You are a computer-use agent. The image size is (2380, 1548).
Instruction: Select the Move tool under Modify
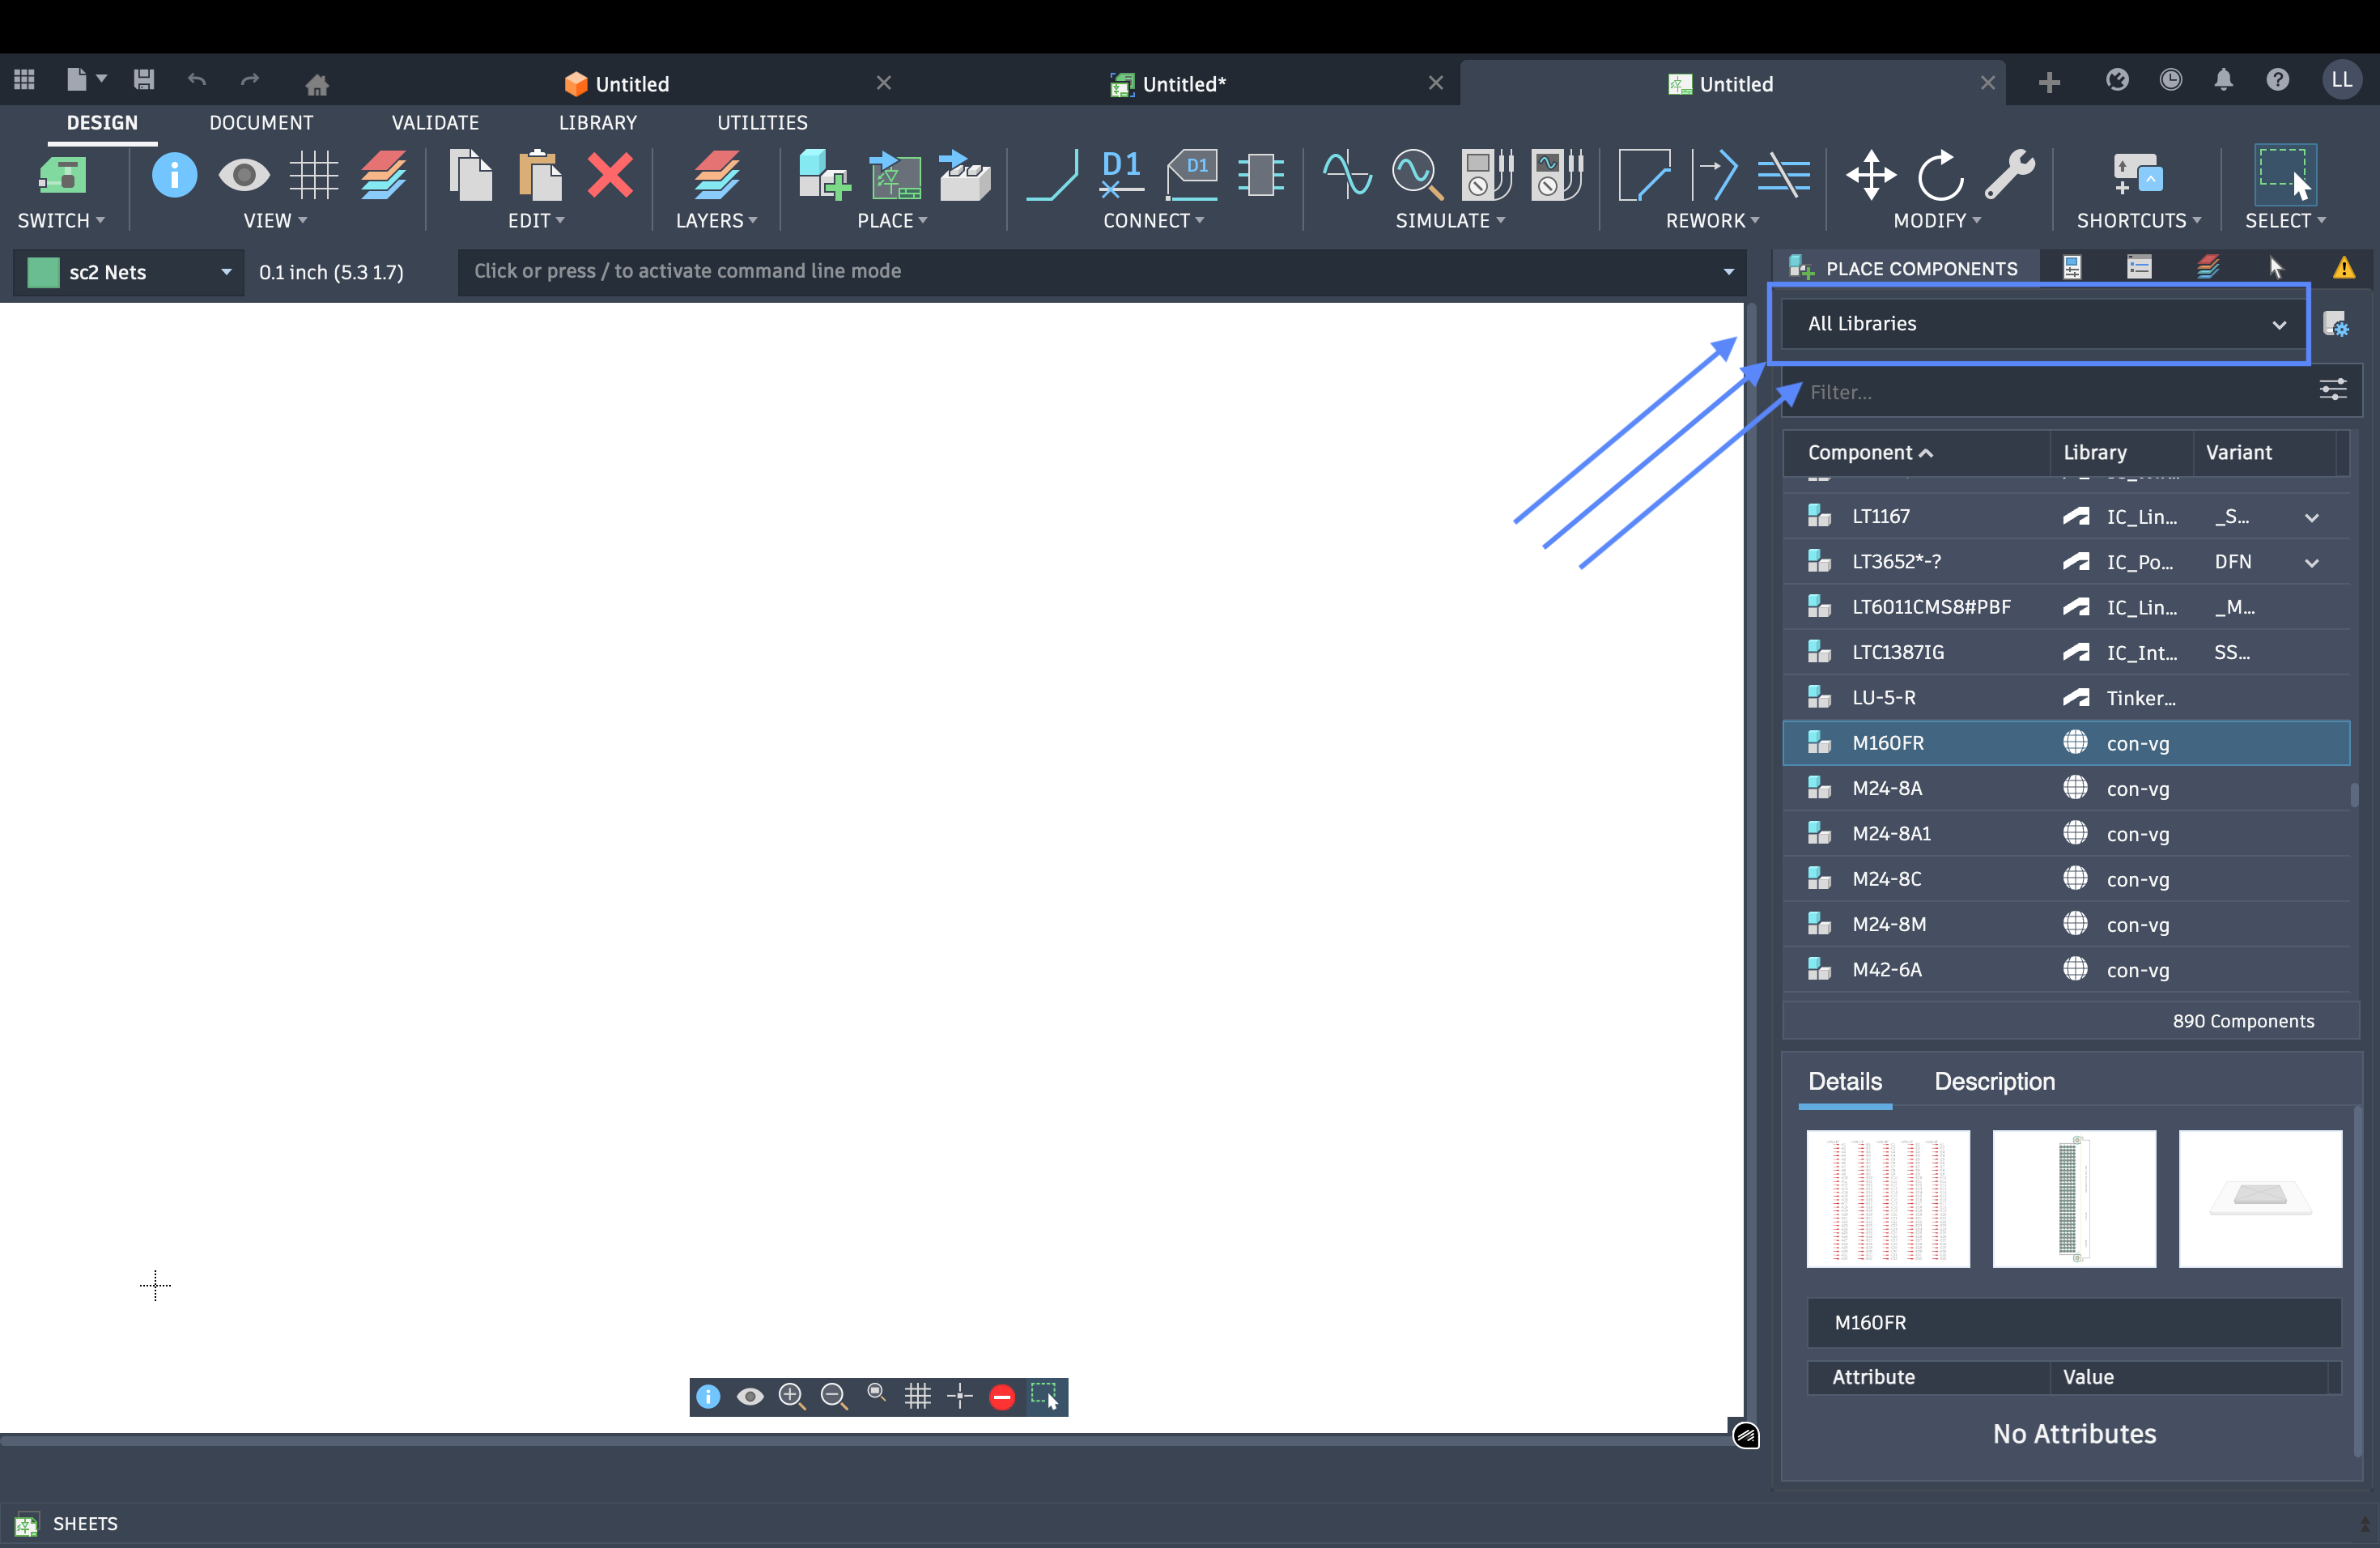(1870, 175)
